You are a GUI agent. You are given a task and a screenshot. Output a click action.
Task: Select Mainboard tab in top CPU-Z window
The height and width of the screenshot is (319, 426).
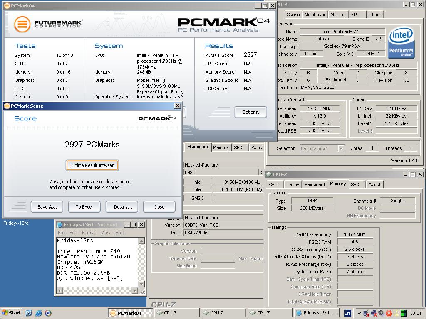(315, 15)
